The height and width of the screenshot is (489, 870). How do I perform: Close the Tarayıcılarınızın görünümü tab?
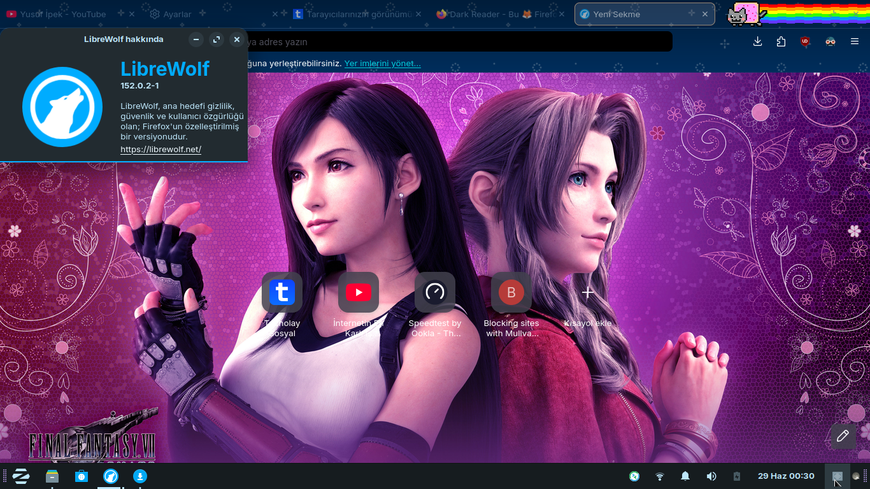pyautogui.click(x=420, y=14)
